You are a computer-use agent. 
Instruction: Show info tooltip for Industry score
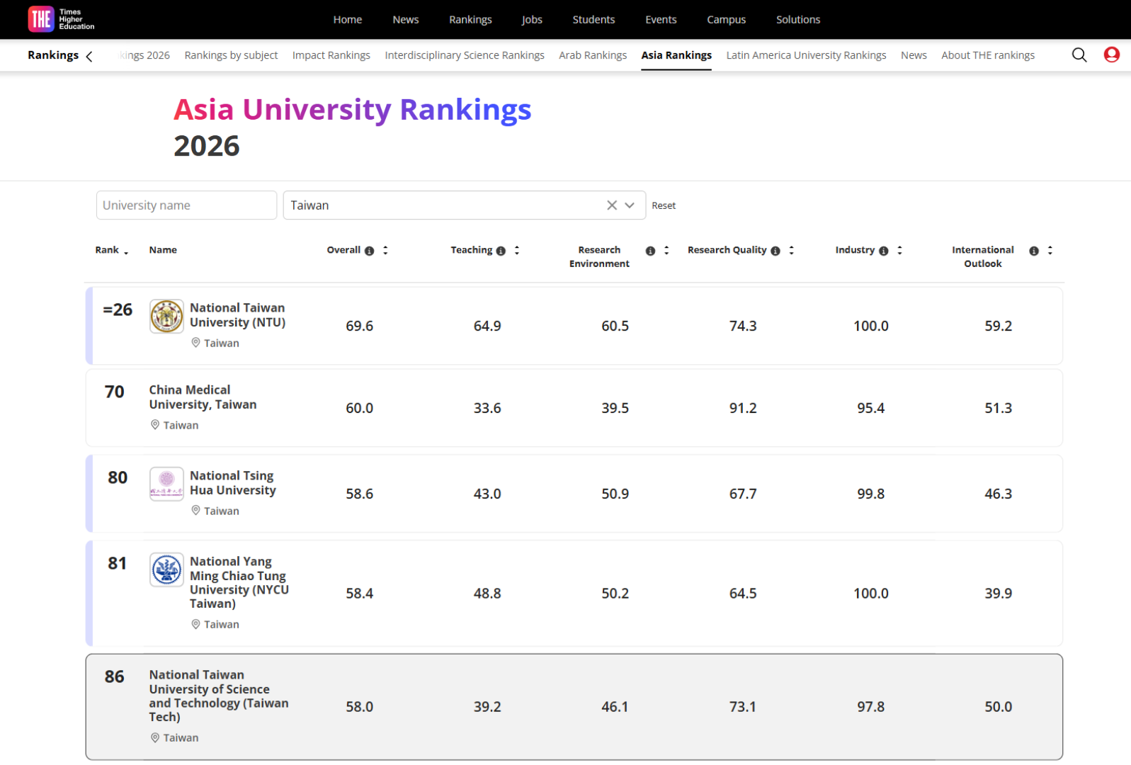point(883,251)
